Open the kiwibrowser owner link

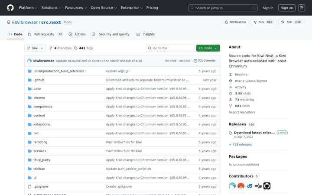coord(25,22)
